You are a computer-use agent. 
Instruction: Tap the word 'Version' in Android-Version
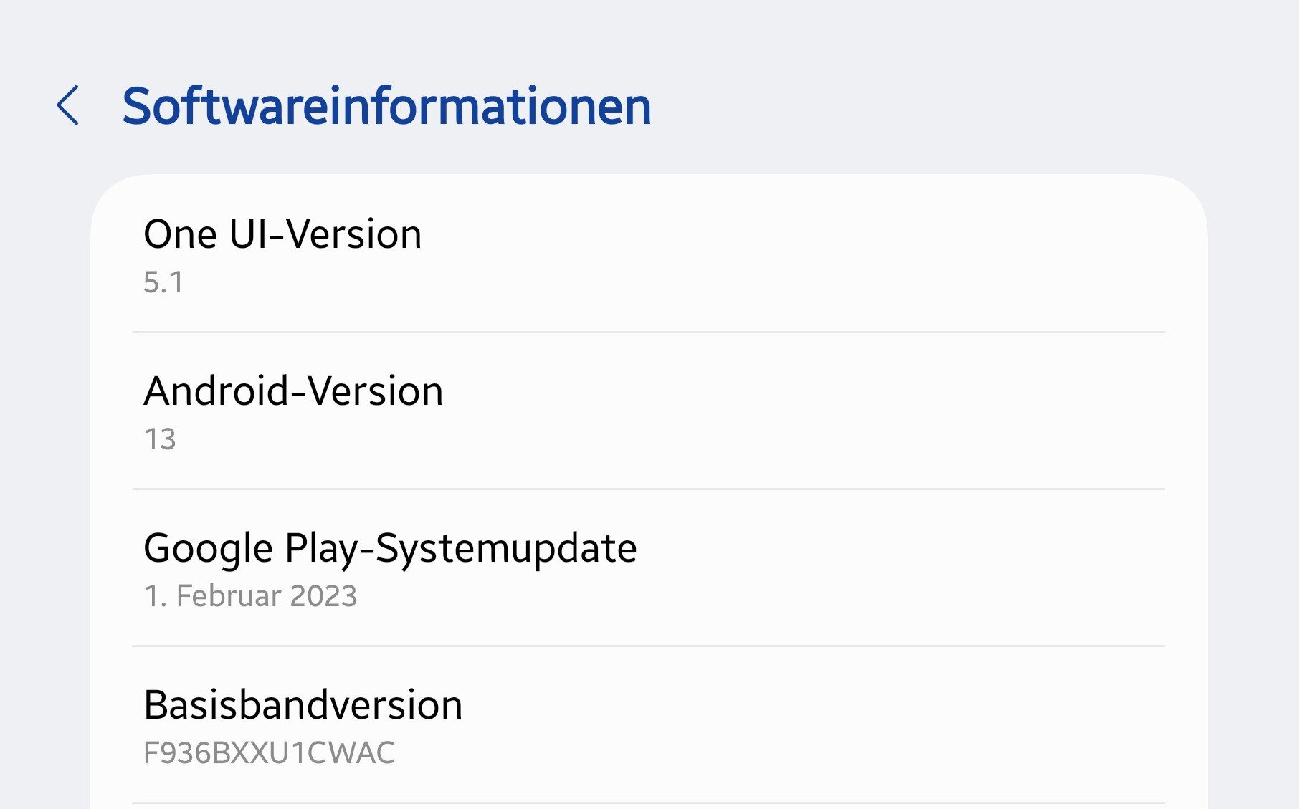coord(375,391)
